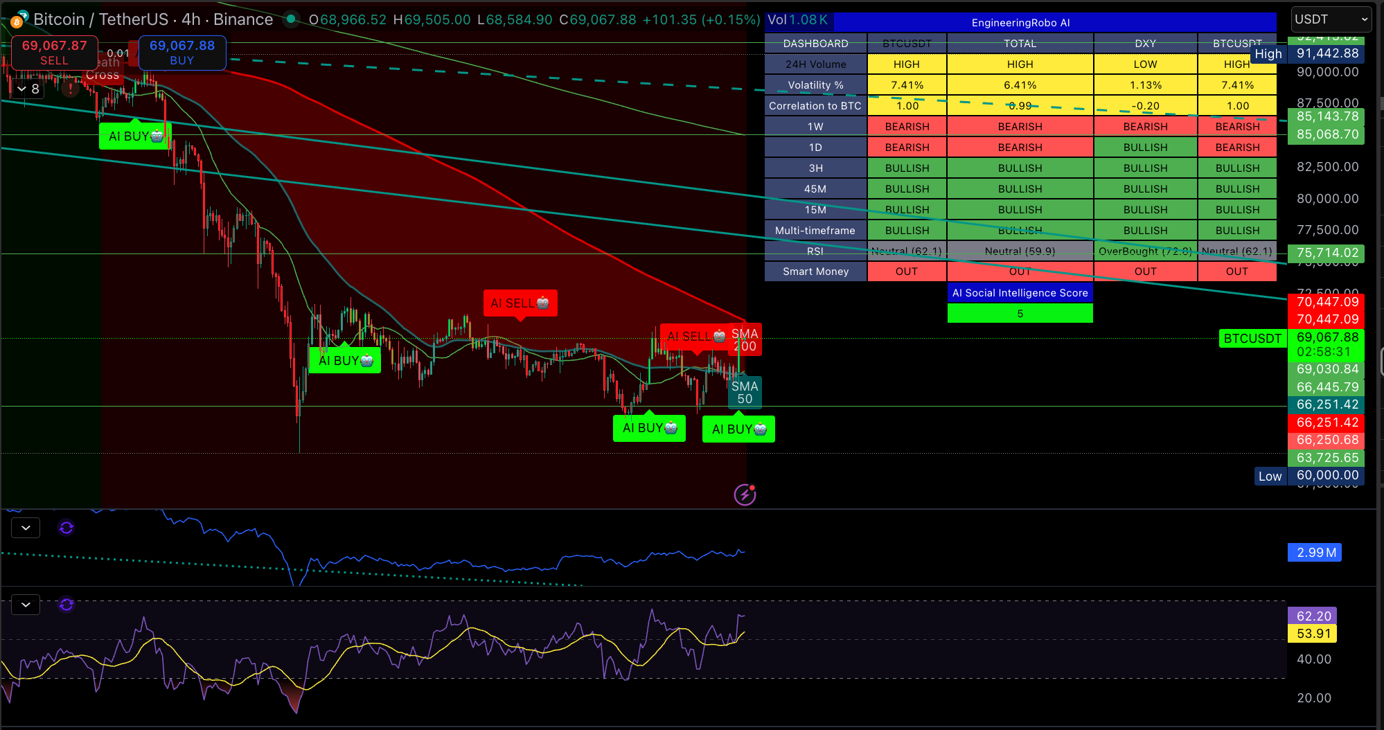Image resolution: width=1384 pixels, height=730 pixels.
Task: Click the 1W row label
Action: 815,126
